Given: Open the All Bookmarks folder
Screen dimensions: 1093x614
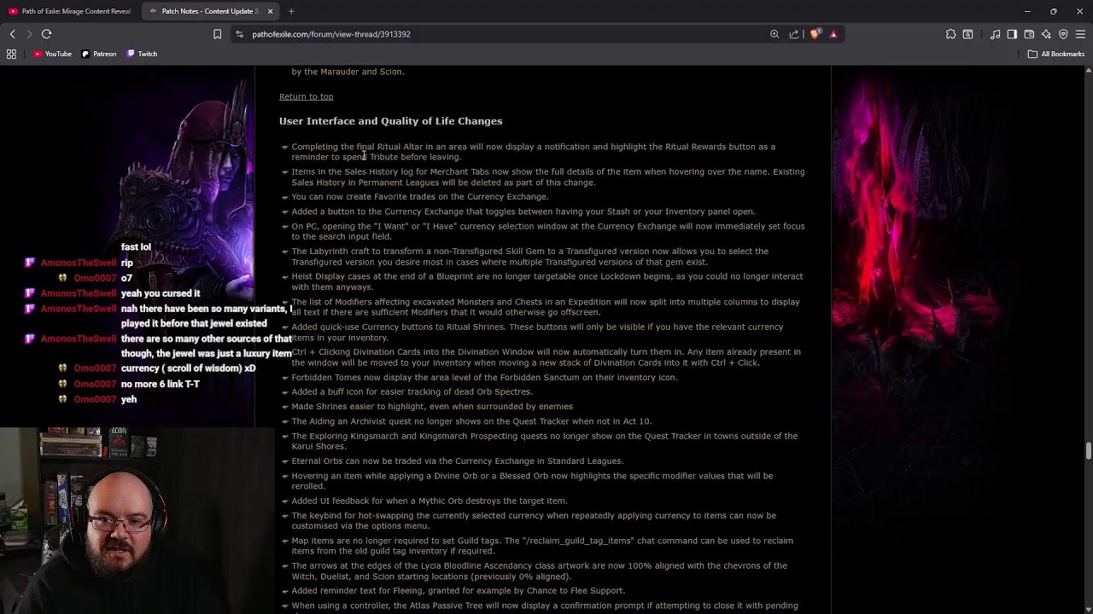Looking at the screenshot, I should click(x=1056, y=54).
